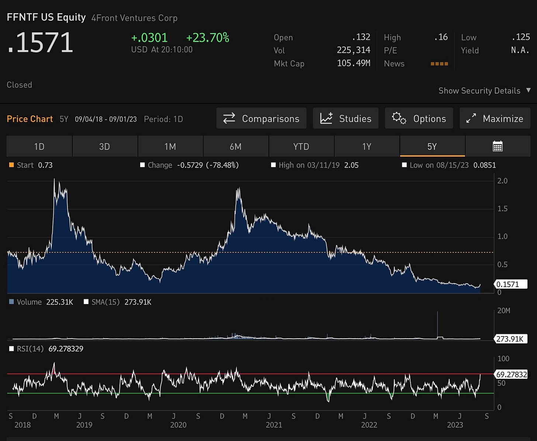
Task: Click the Volume legend swatch
Action: [11, 302]
